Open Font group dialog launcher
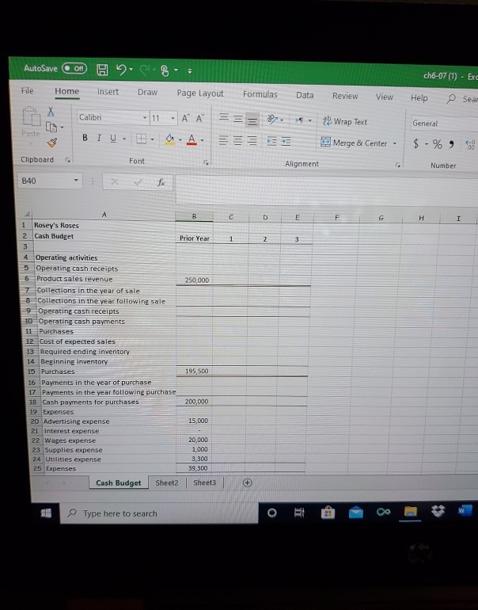The image size is (478, 610). coord(206,162)
